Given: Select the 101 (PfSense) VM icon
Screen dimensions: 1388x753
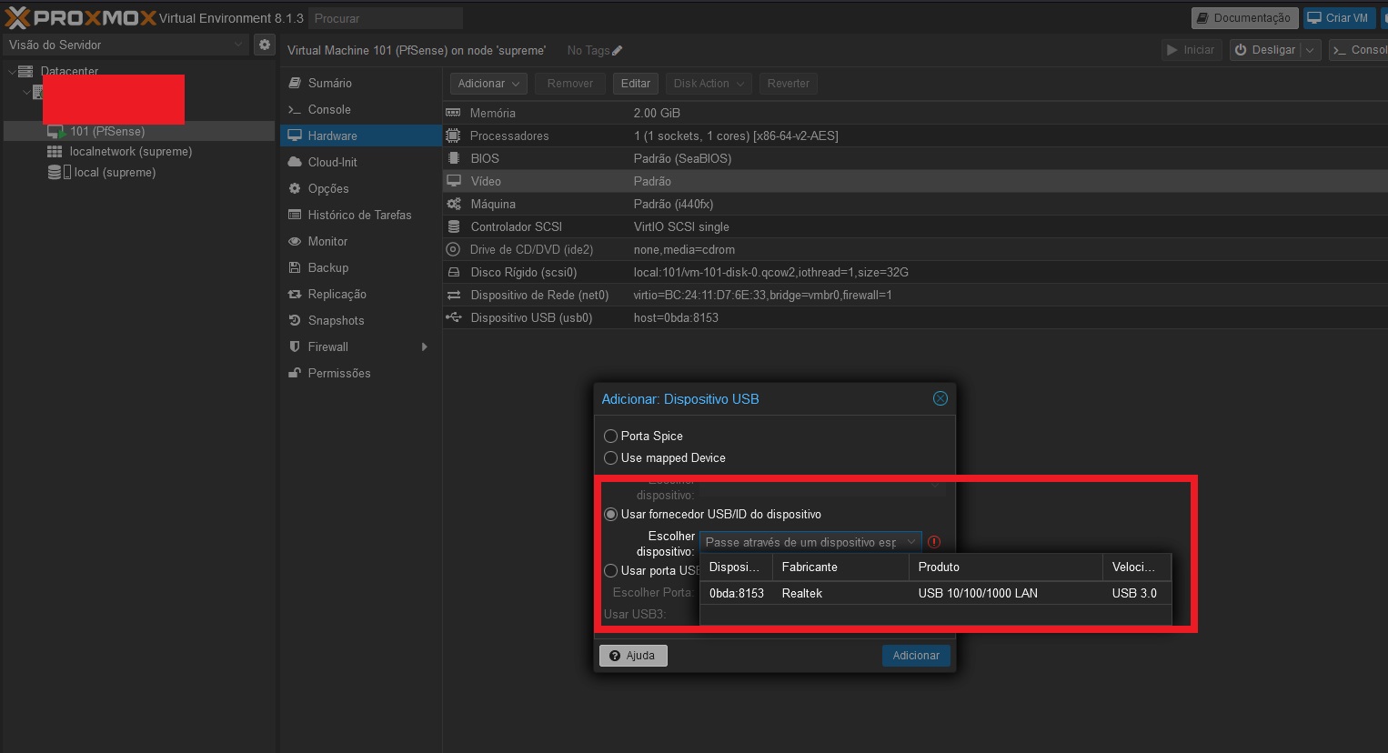Looking at the screenshot, I should click(56, 132).
